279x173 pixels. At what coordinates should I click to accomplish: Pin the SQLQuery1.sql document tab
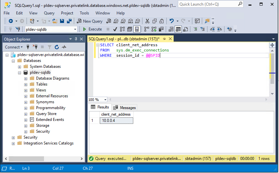click(x=164, y=39)
